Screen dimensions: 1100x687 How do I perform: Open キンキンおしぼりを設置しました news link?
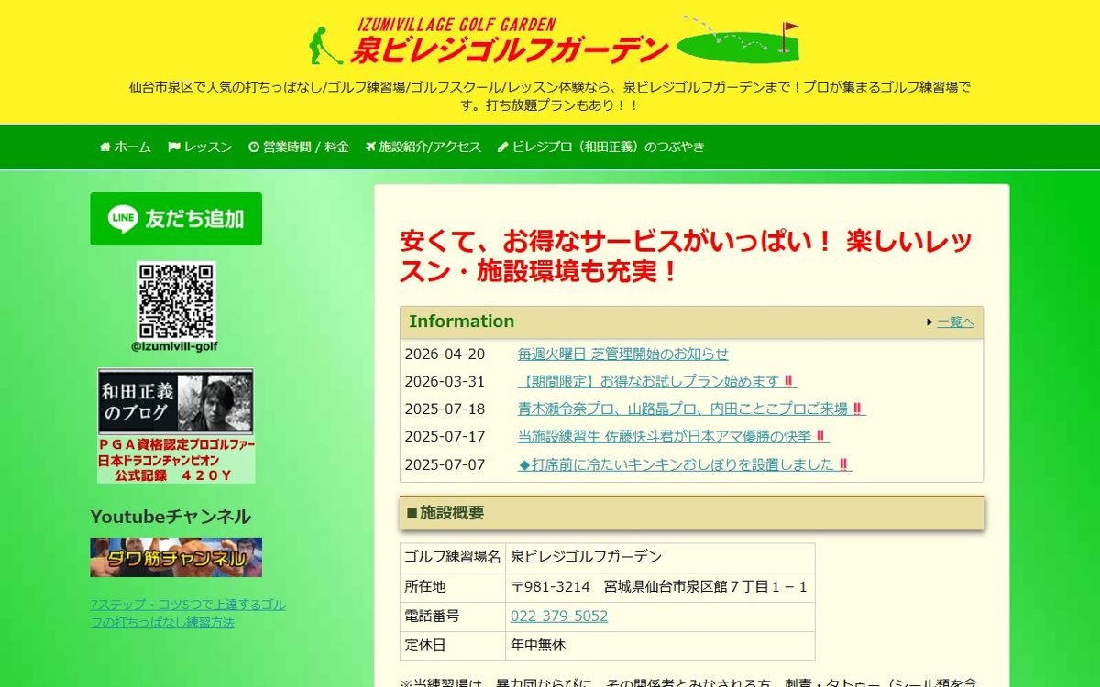(685, 465)
